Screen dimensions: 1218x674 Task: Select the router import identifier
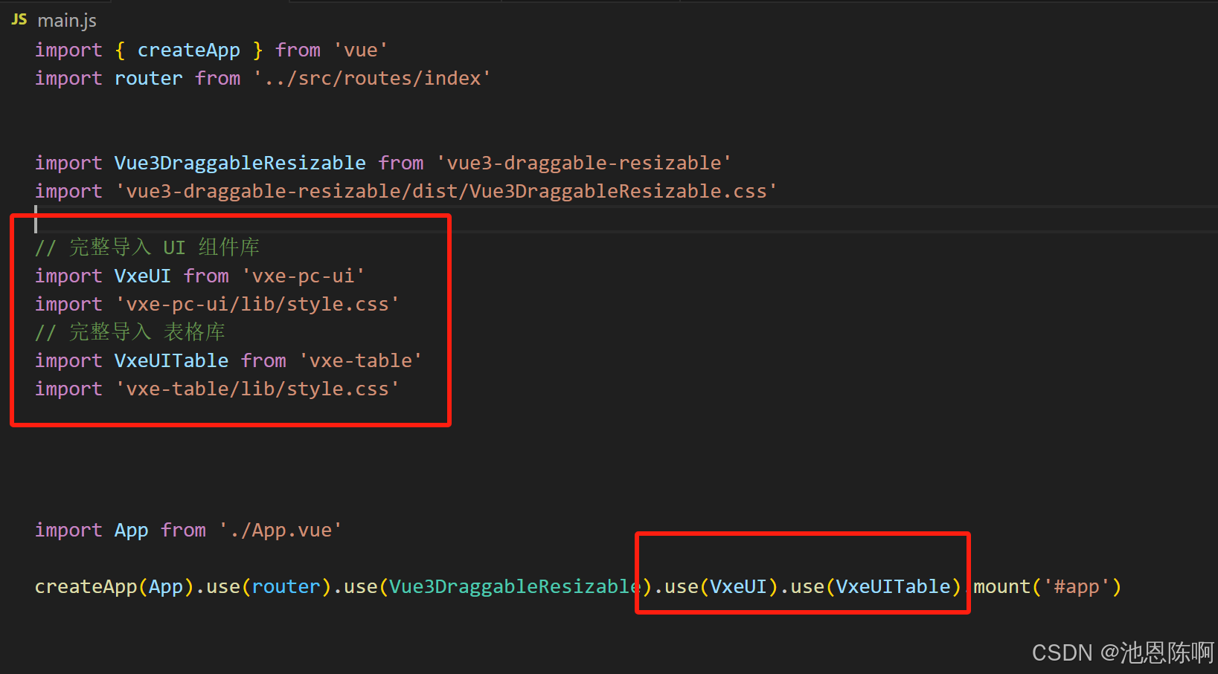(148, 78)
